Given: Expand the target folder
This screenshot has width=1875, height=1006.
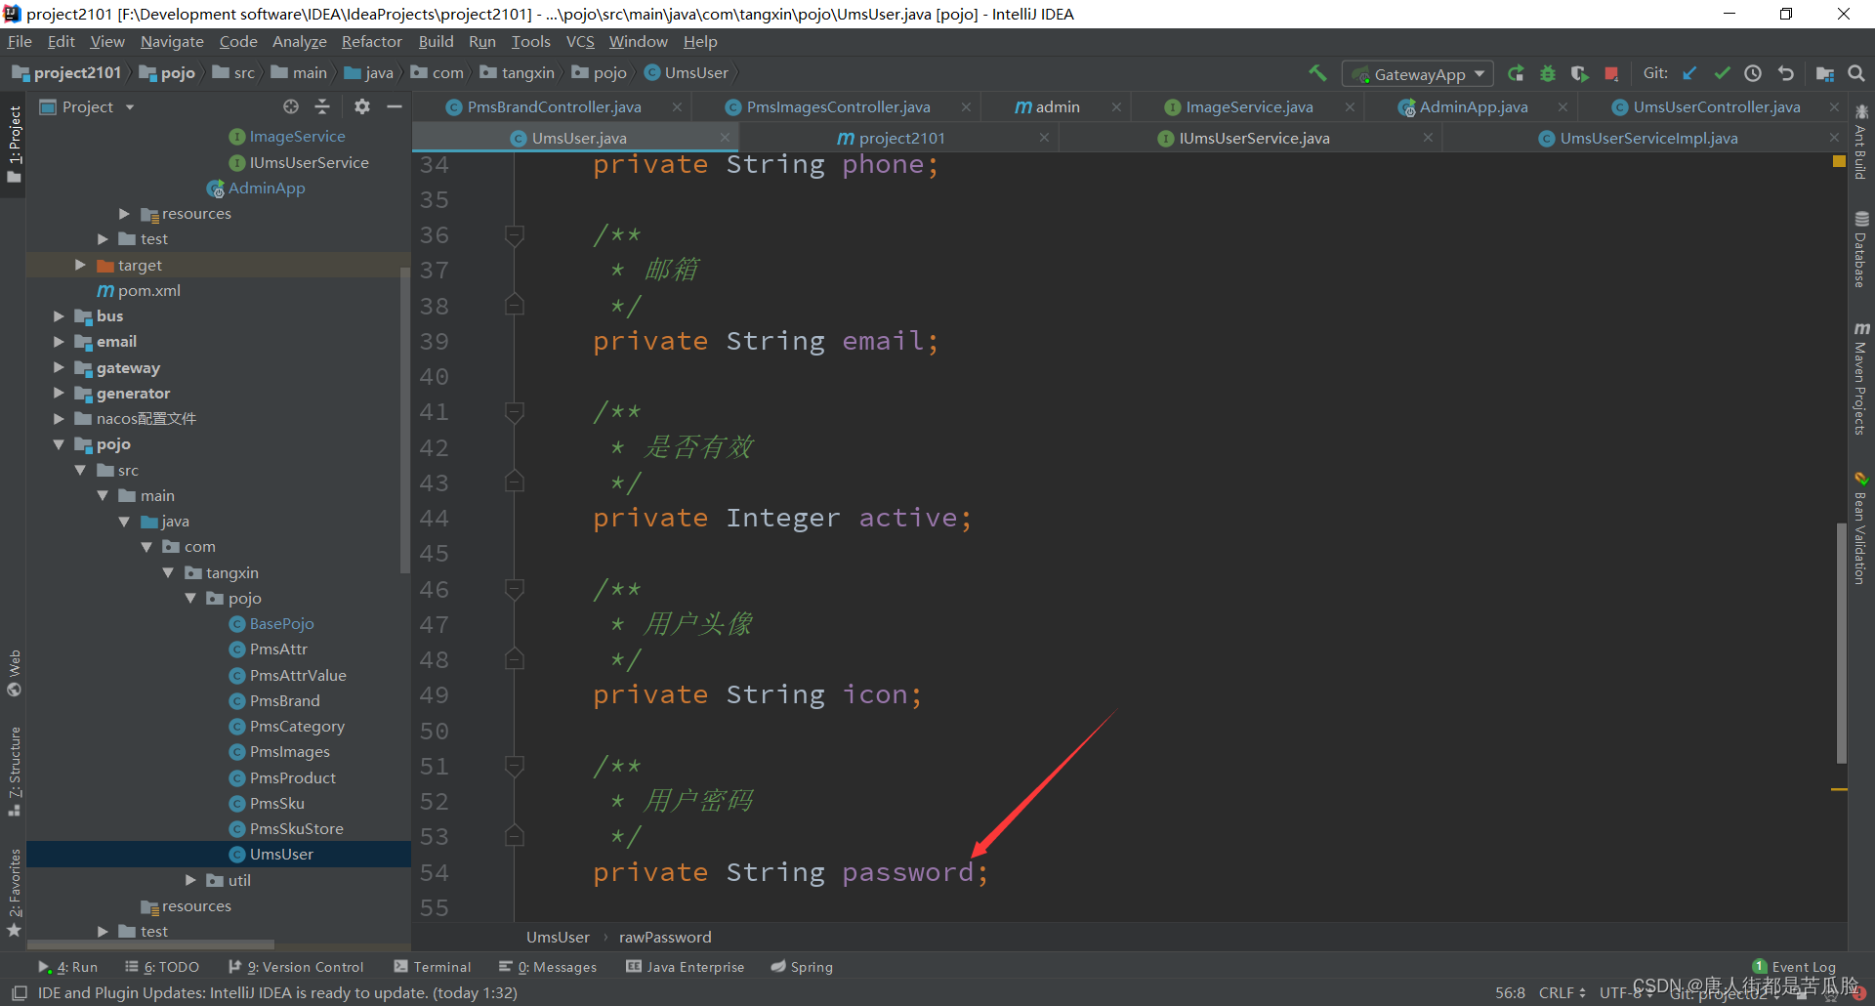Looking at the screenshot, I should coord(80,265).
